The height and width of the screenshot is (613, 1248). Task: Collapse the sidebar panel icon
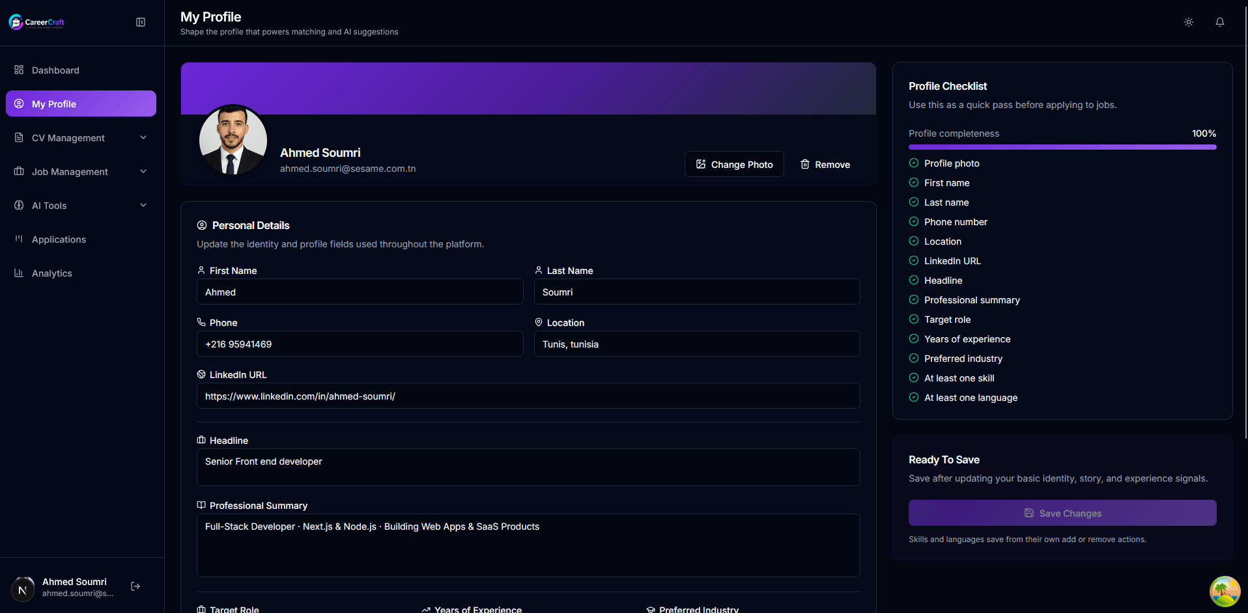point(141,22)
